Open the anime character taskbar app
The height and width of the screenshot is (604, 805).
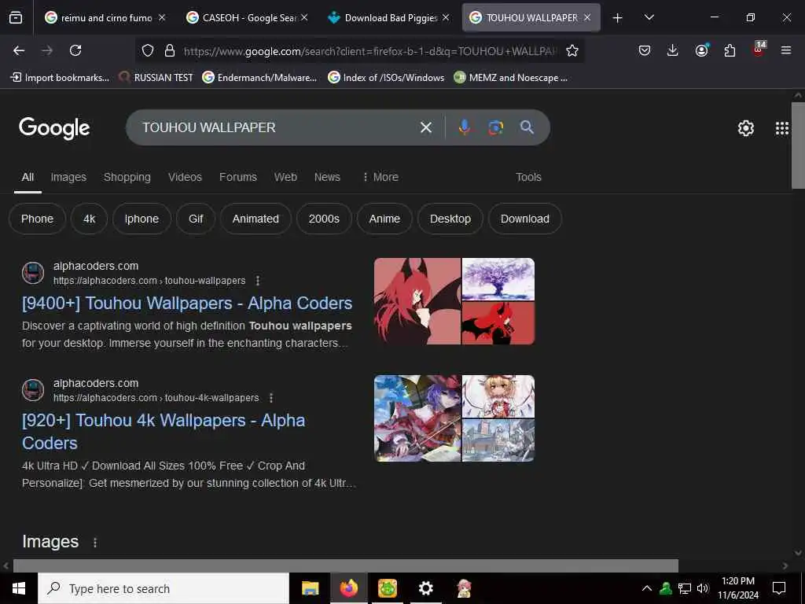[x=464, y=588]
